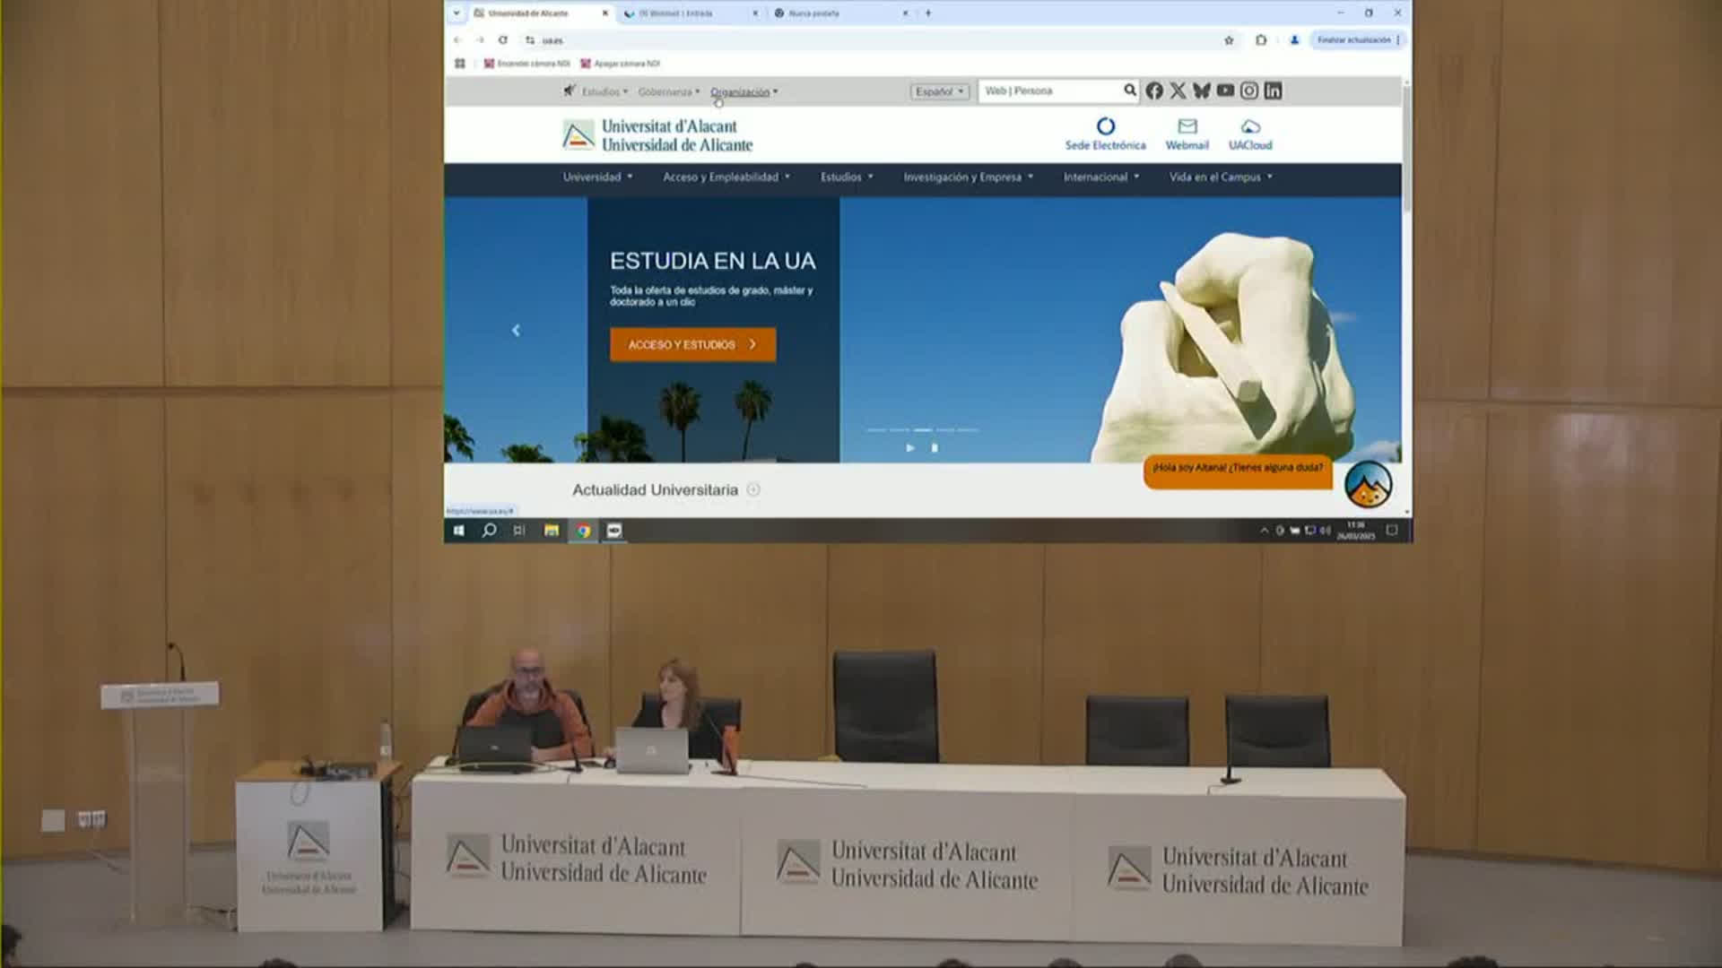Open Sede Electrónica
Viewport: 1722px width, 968px height.
coord(1105,134)
